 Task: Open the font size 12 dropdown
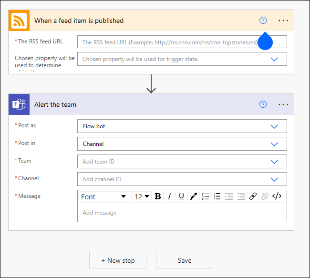pos(142,196)
